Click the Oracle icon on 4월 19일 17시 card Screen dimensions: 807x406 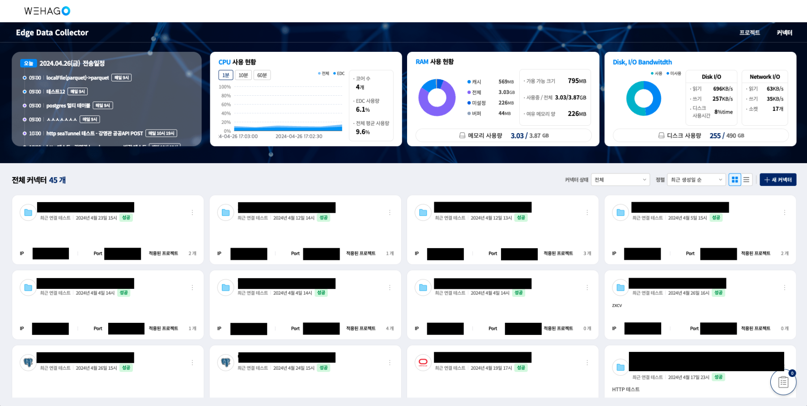(x=423, y=362)
